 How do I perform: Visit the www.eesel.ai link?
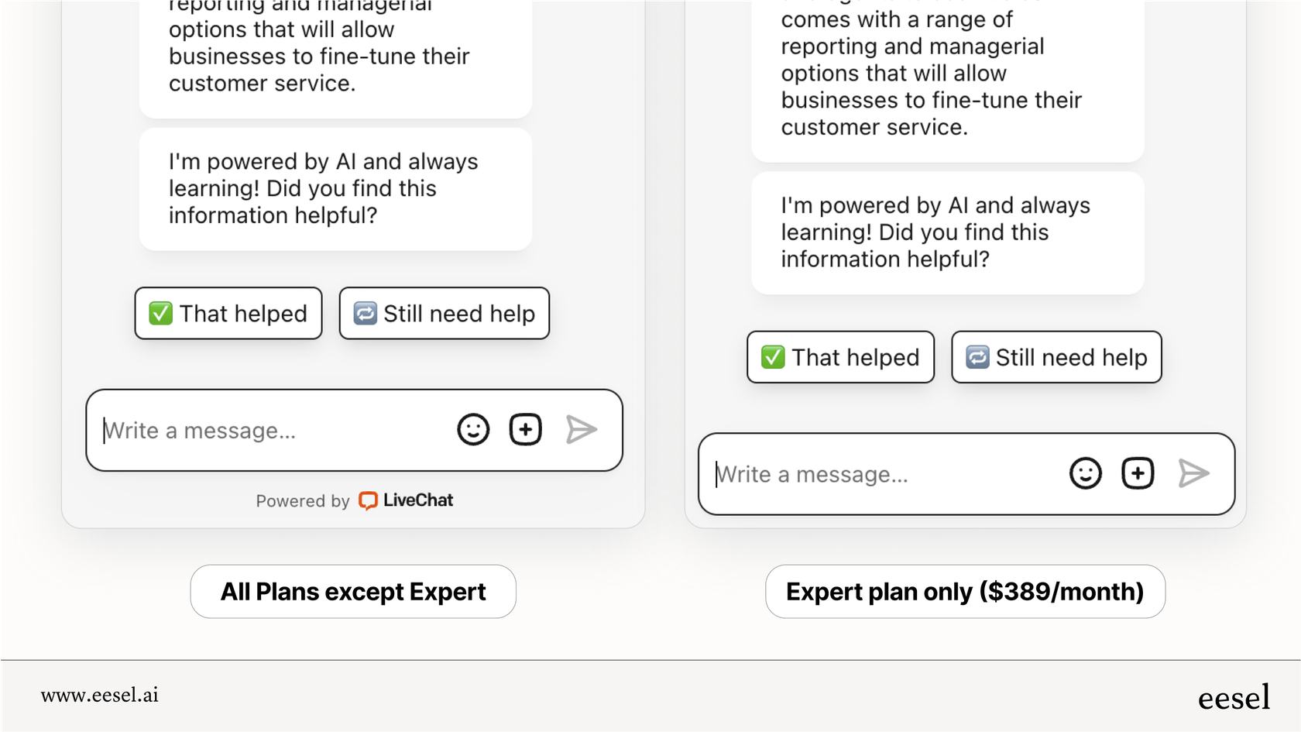click(x=101, y=696)
